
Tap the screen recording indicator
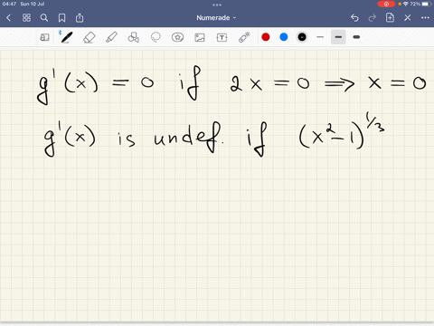(x=386, y=4)
